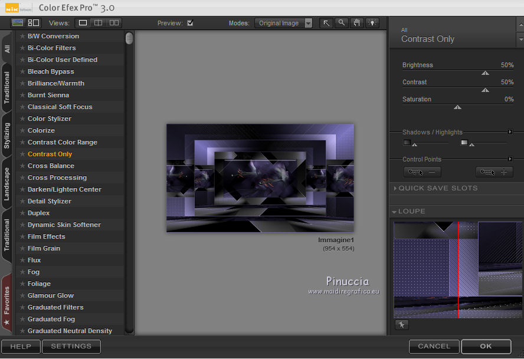Uncheck the Preview checkbox

(190, 23)
